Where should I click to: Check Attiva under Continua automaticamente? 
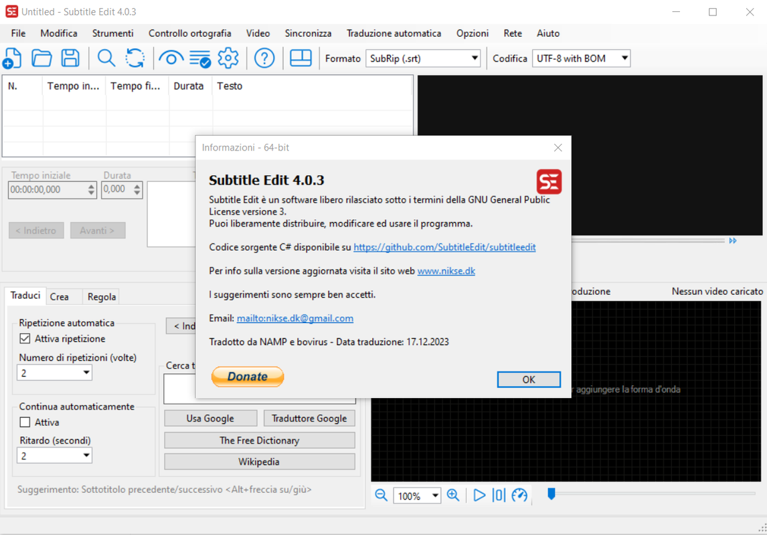tap(25, 422)
